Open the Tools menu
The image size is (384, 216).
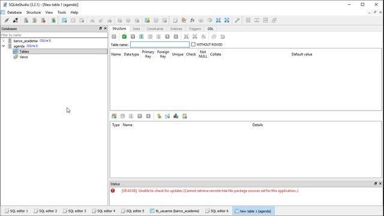point(62,13)
